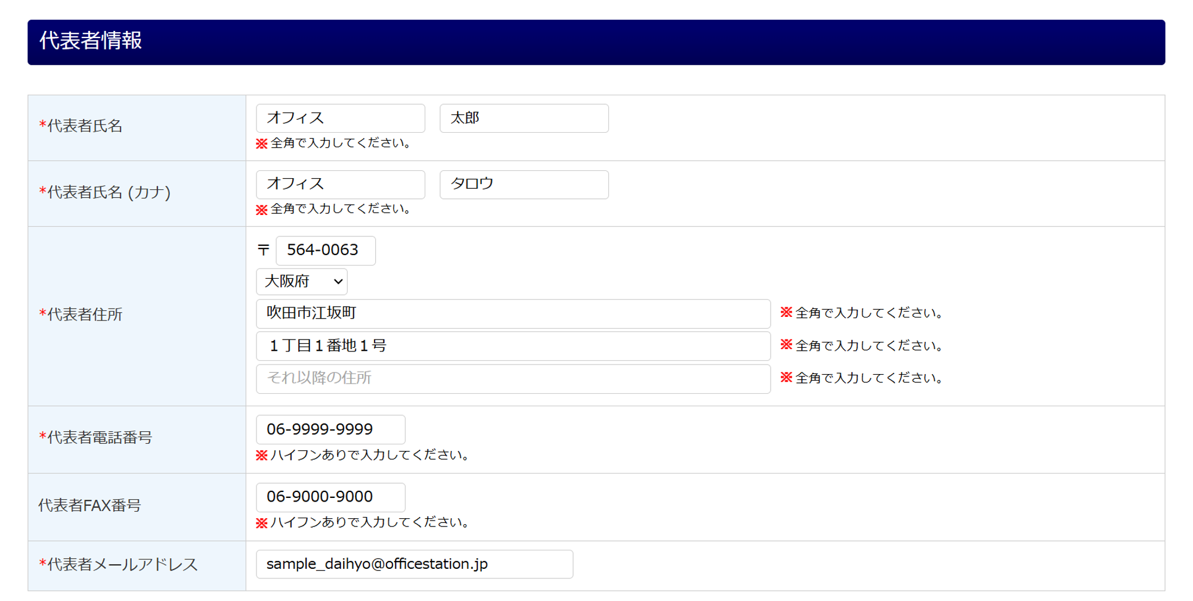1193x601 pixels.
Task: Click the postal mark 〒 symbol
Action: (264, 250)
